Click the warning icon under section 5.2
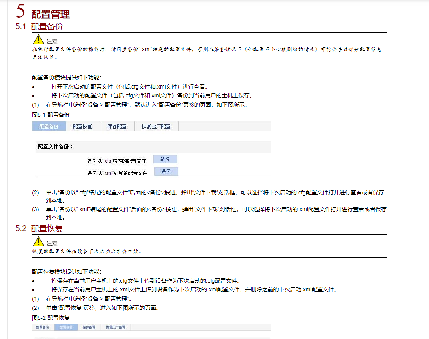Viewport: 429px width, 339px height. [38, 242]
